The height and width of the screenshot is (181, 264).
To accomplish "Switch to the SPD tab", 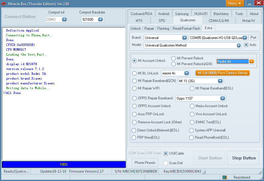I will point(162,20).
